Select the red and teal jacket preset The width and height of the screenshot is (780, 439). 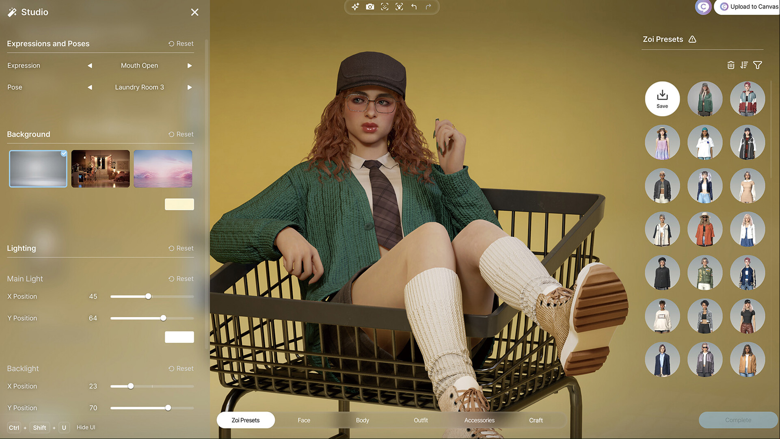pos(748,99)
